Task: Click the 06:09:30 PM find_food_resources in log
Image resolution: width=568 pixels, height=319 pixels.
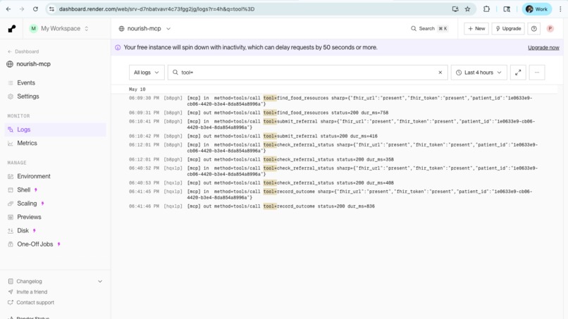Action: click(x=333, y=101)
